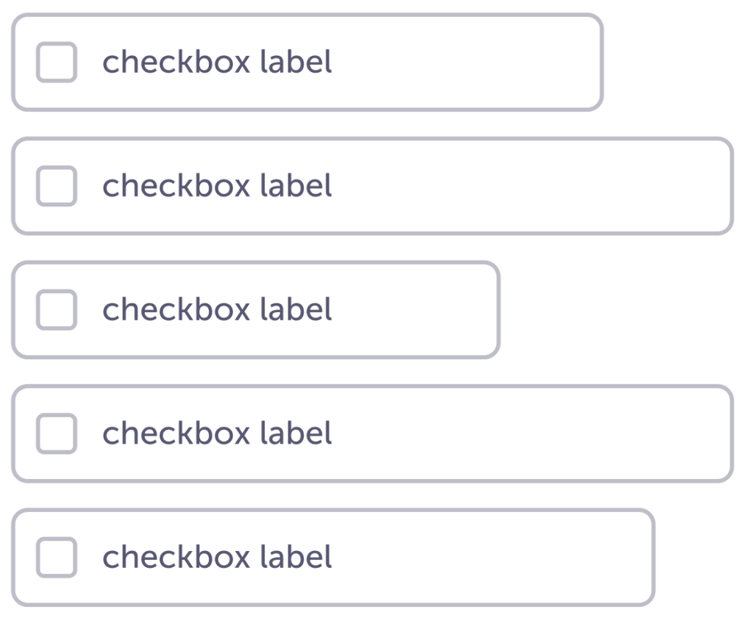Select the empty area of the shortest card
The width and height of the screenshot is (753, 623).
[x=419, y=309]
